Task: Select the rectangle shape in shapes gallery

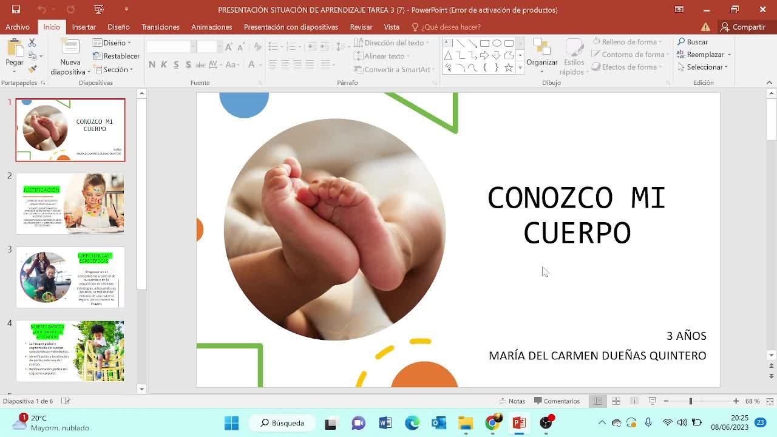Action: pos(484,43)
